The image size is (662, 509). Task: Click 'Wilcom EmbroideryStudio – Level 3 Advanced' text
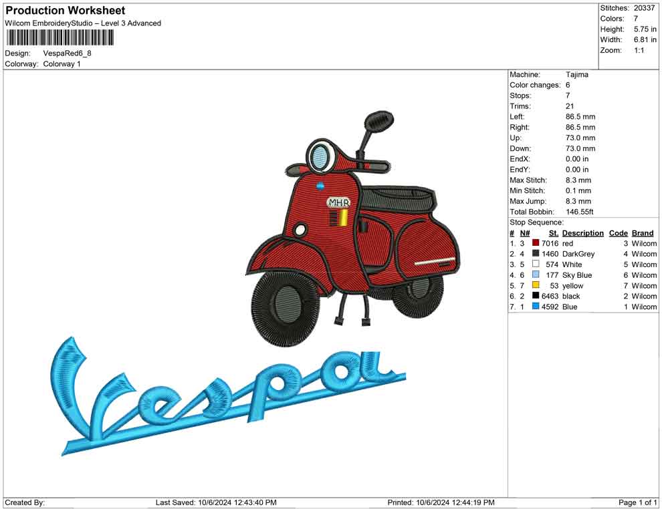click(x=83, y=23)
